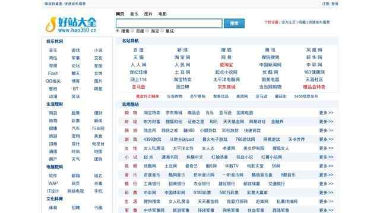Switch to the 图片 search tab
The height and width of the screenshot is (213, 380).
click(x=148, y=14)
